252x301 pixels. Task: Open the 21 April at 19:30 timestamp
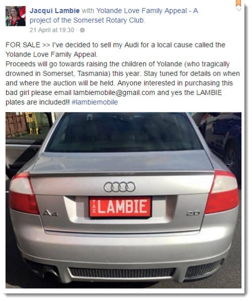(52, 30)
